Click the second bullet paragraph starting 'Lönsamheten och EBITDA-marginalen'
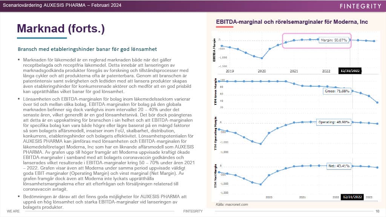The image size is (386, 217). tap(109, 144)
